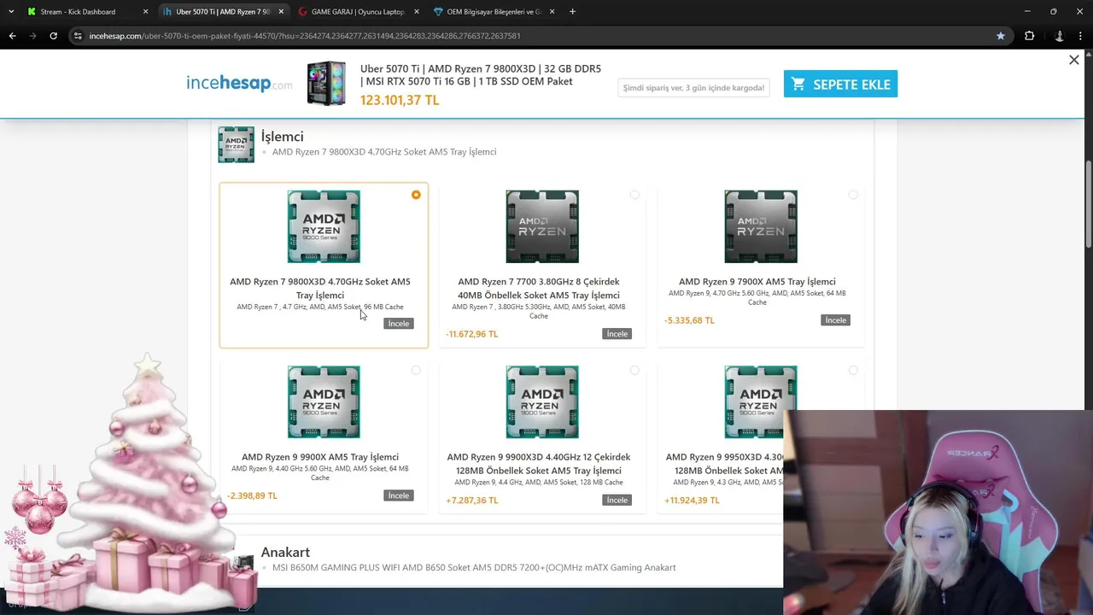This screenshot has width=1093, height=615.
Task: Click price difference +7.287,36 TL
Action: point(471,501)
